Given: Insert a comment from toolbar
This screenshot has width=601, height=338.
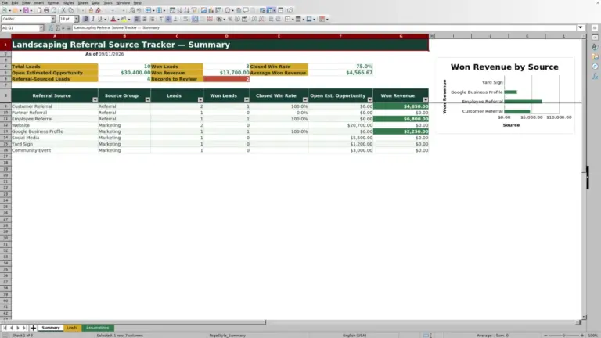Looking at the screenshot, I should click(246, 10).
